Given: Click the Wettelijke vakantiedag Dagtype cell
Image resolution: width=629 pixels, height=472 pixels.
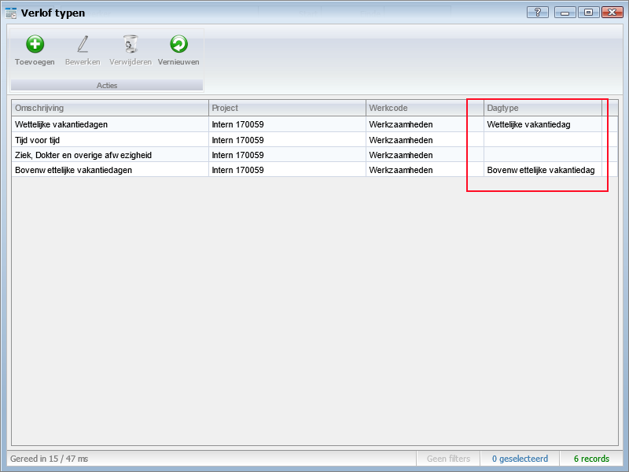Looking at the screenshot, I should pyautogui.click(x=528, y=124).
